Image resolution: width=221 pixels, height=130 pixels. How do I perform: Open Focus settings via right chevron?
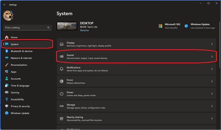pyautogui.click(x=212, y=81)
